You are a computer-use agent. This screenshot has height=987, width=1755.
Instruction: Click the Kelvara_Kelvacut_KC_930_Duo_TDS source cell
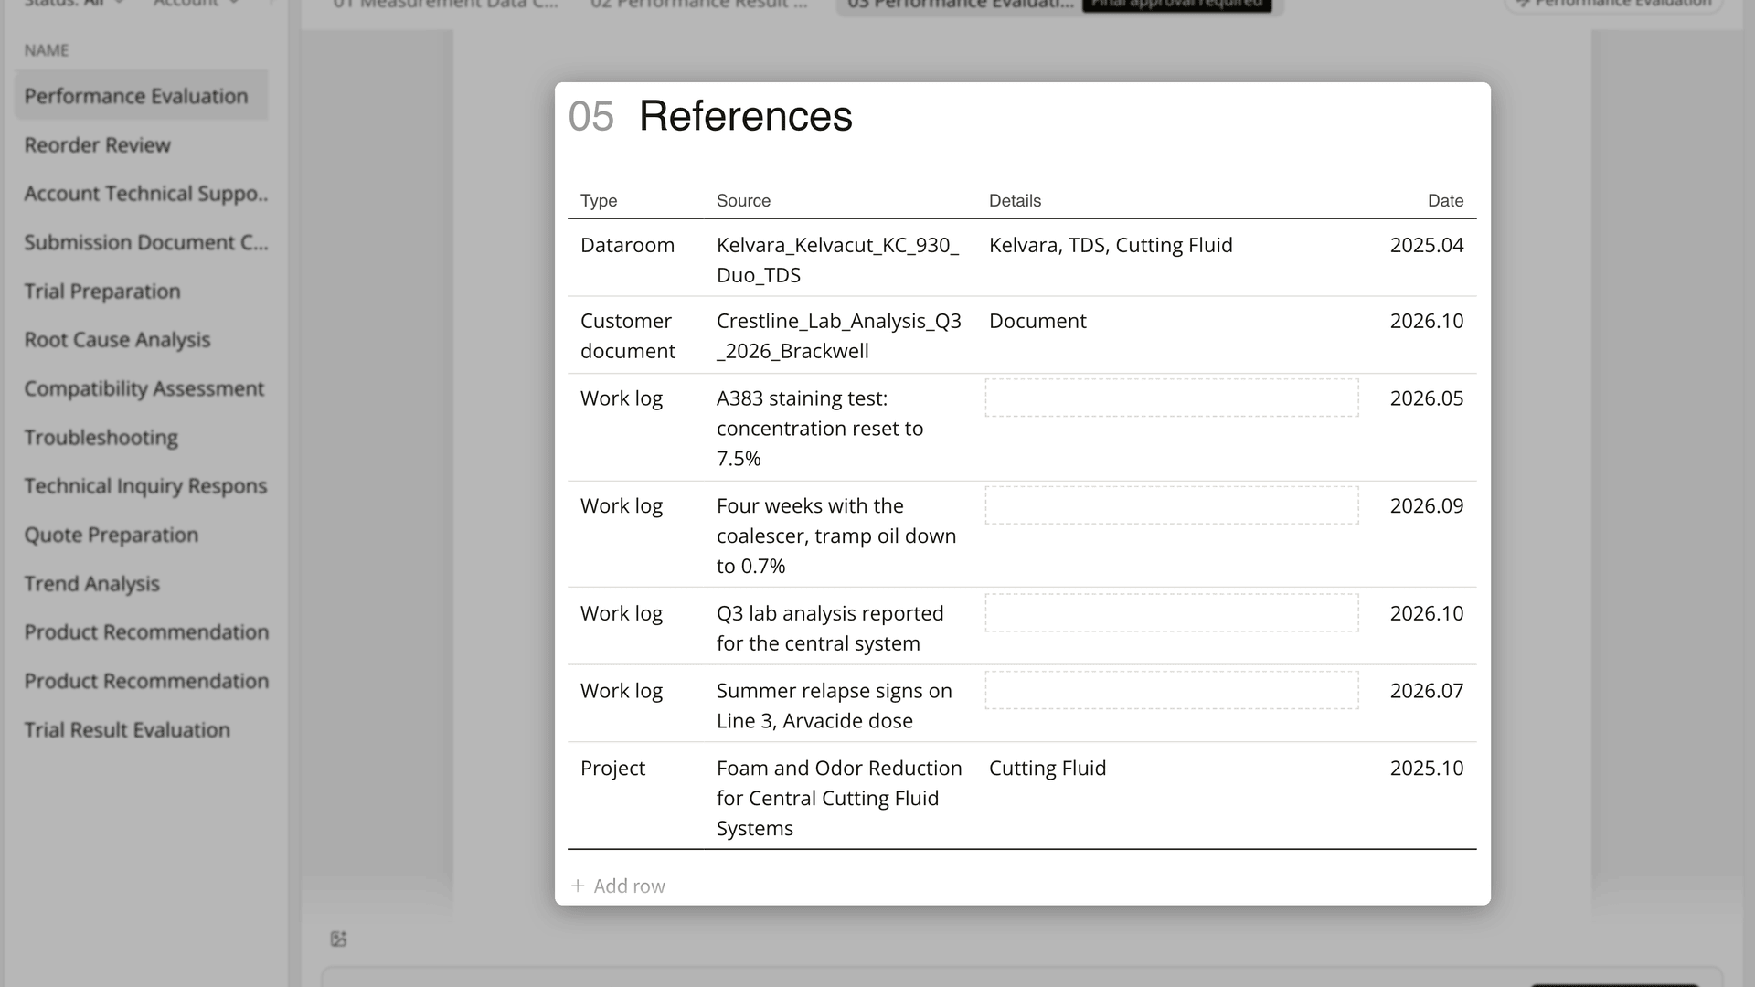click(838, 260)
